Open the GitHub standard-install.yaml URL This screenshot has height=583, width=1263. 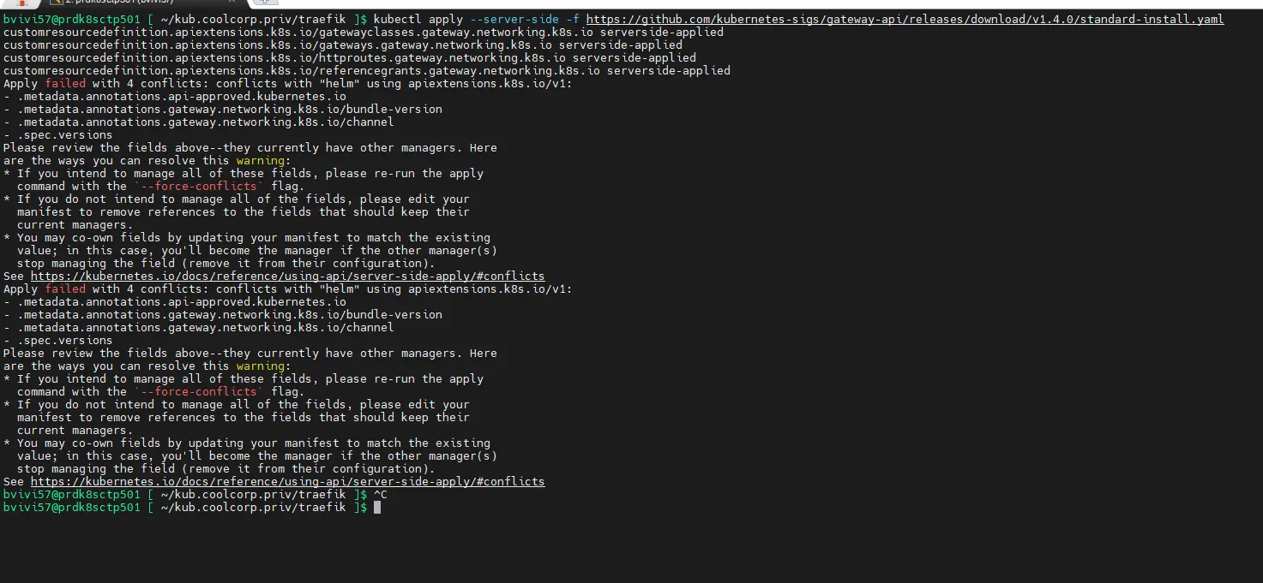pos(905,19)
